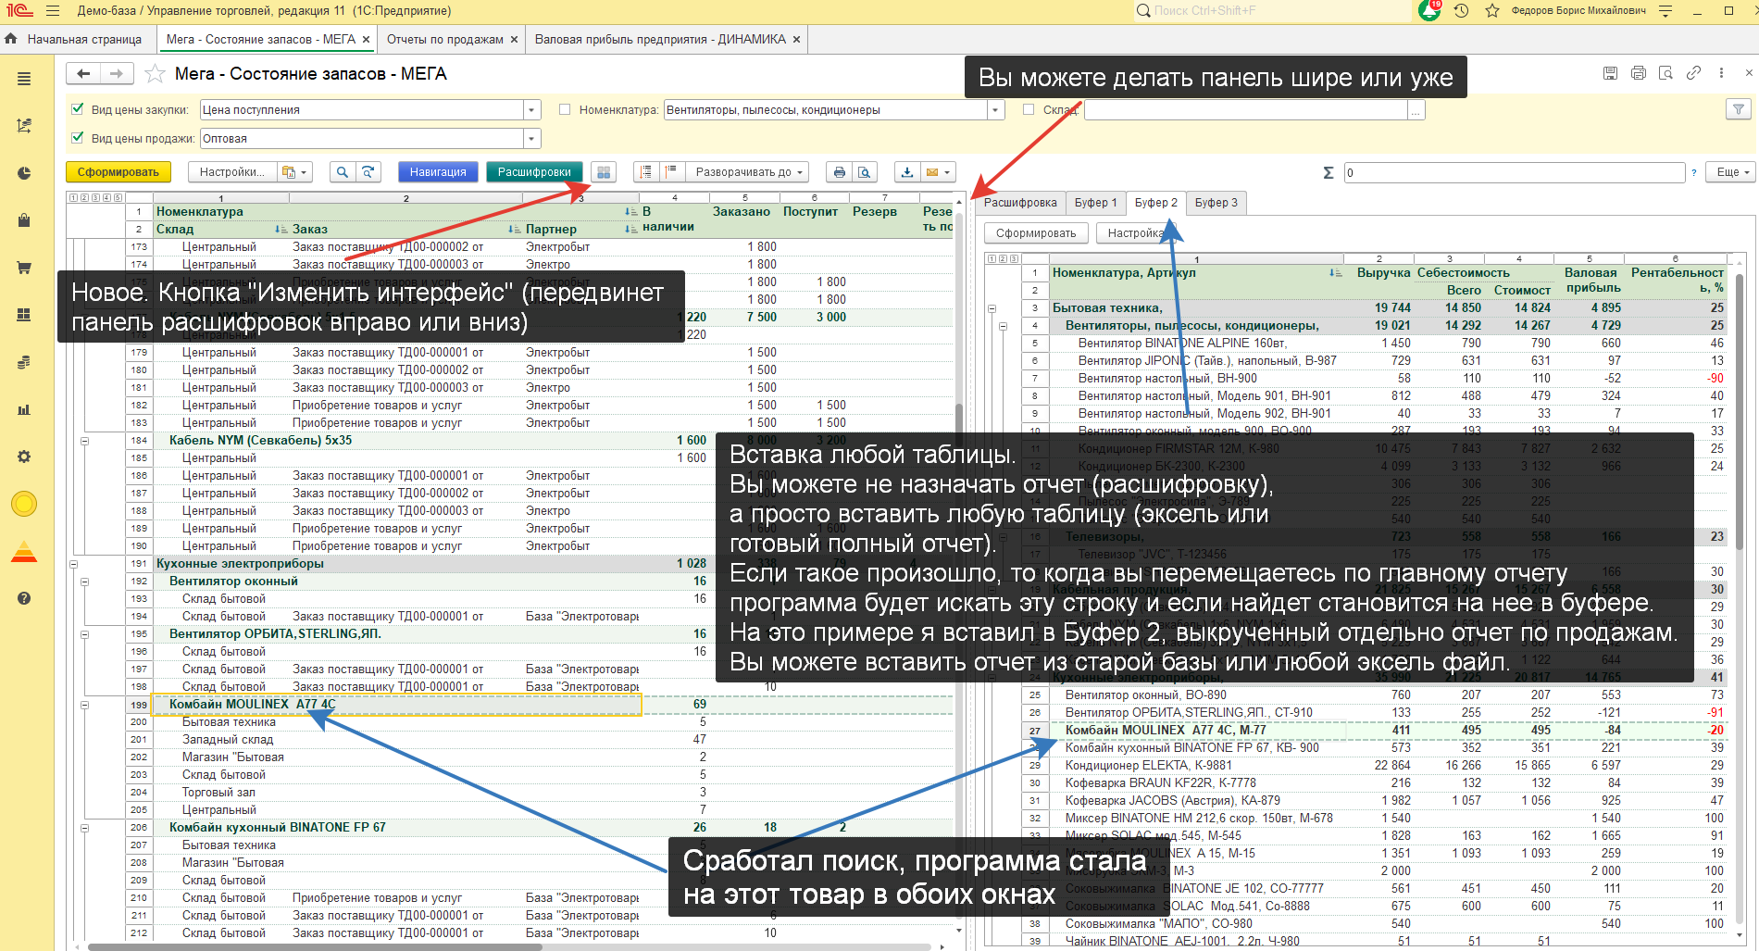
Task: Enable the Номенклатура filter checkbox
Action: [x=565, y=109]
